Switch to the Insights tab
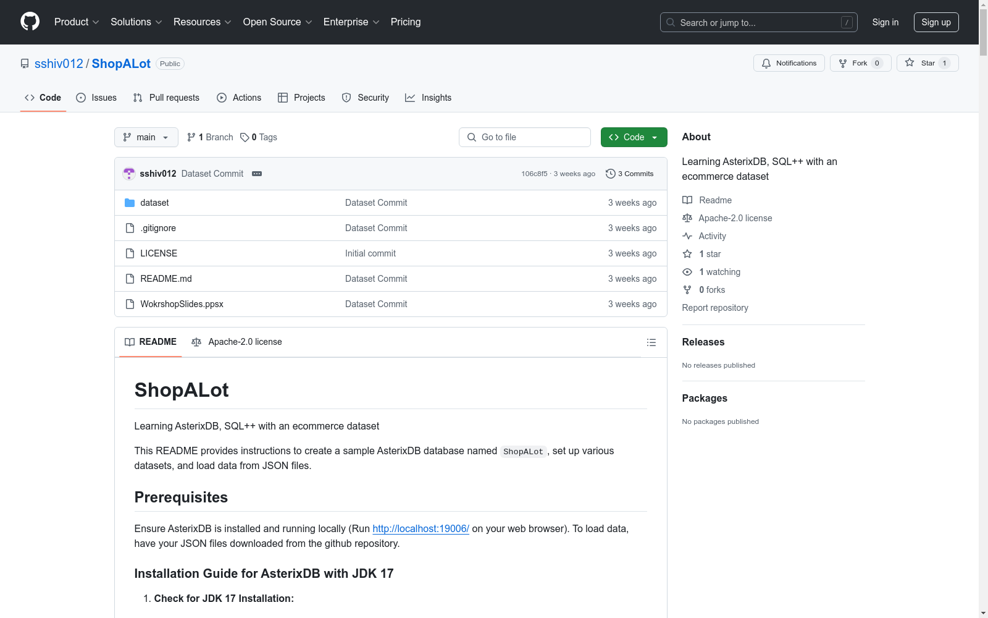Viewport: 988px width, 618px height. click(428, 98)
